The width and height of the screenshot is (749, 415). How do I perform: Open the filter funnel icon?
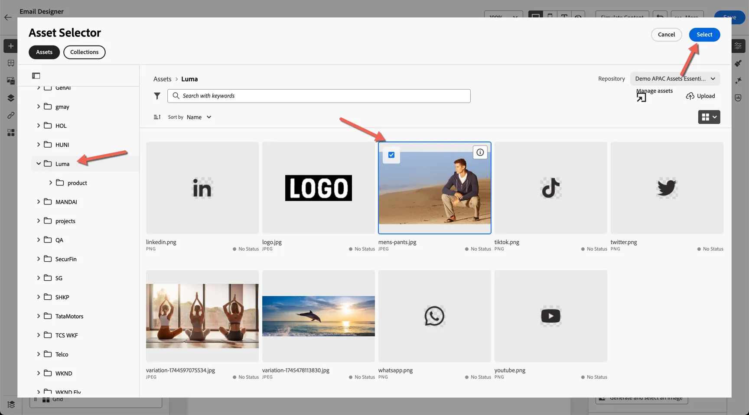point(157,96)
